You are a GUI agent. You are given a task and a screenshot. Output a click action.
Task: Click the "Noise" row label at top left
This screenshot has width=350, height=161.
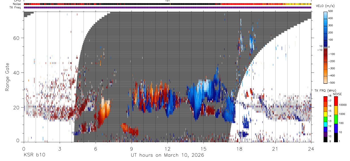17,4
